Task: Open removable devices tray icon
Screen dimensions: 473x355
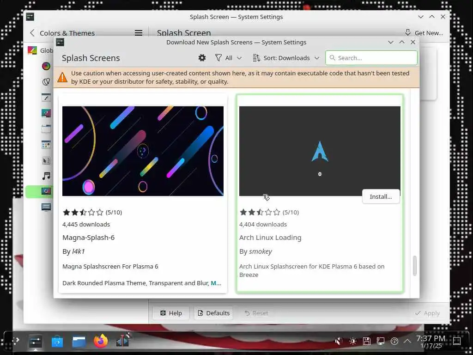Action: pyautogui.click(x=366, y=341)
